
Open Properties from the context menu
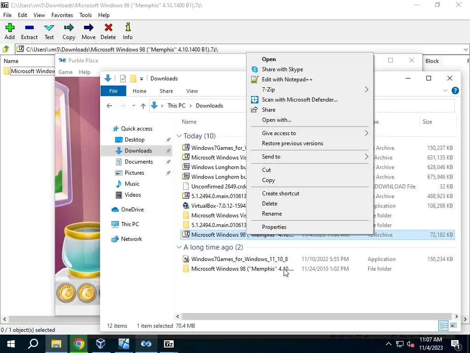pyautogui.click(x=310, y=227)
